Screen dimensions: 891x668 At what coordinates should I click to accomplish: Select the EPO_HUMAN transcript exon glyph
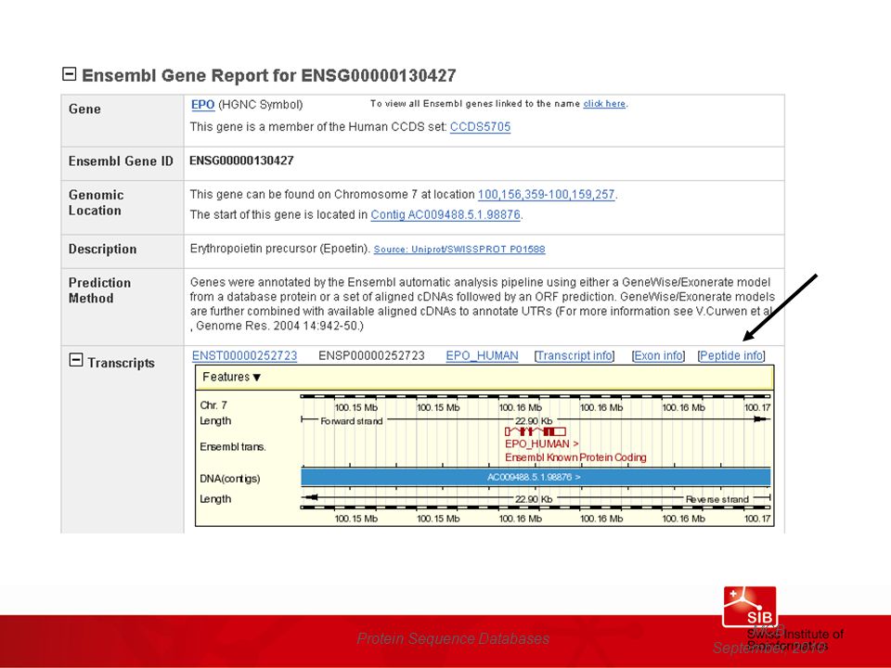[x=536, y=431]
